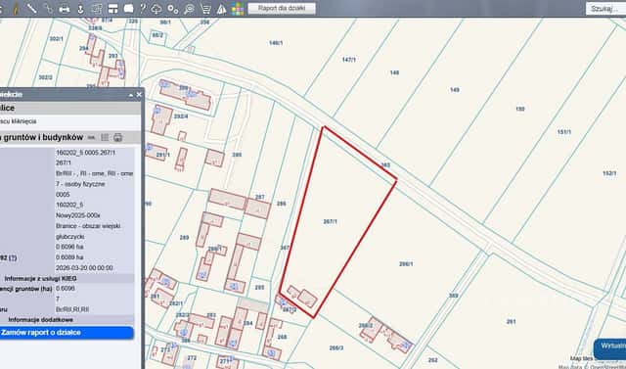Click the 'Branice - obszar wiejski' value
Image resolution: width=626 pixels, height=369 pixels.
88,226
